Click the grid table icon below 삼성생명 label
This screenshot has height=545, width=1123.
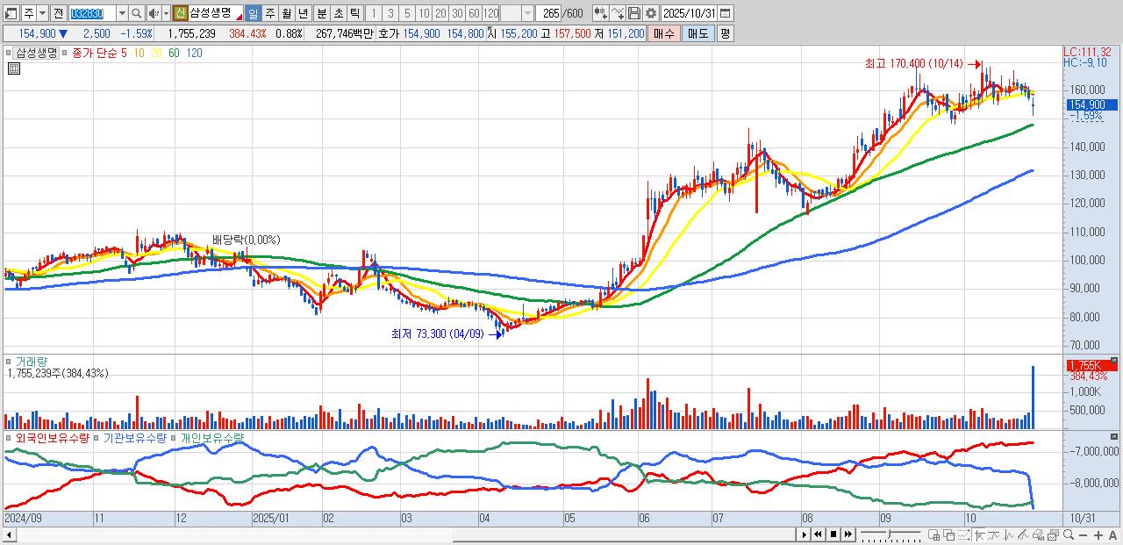click(13, 68)
